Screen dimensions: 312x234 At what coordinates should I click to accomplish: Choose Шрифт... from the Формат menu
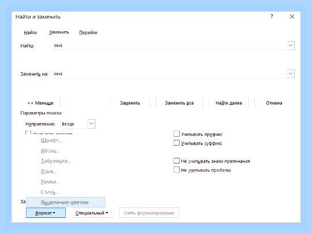point(66,140)
